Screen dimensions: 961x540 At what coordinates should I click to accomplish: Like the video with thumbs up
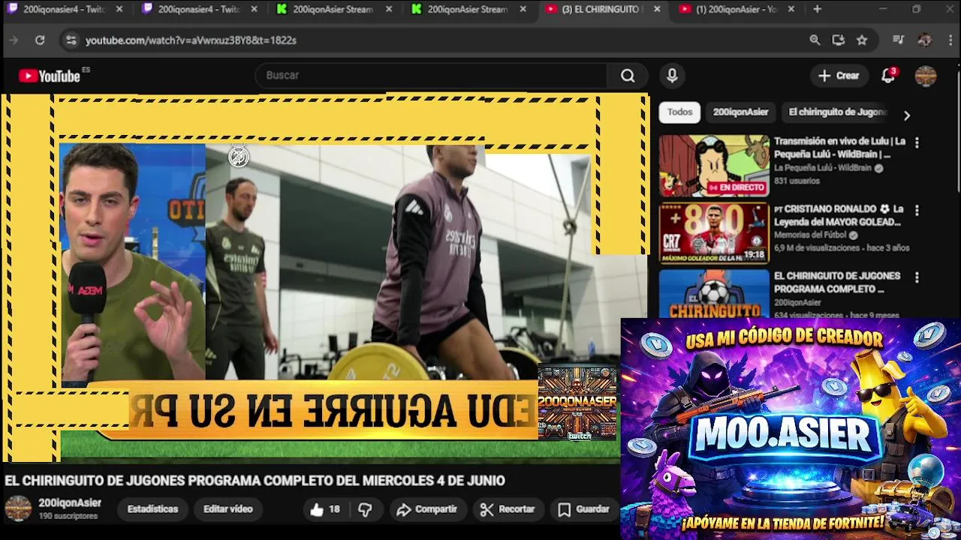(324, 509)
